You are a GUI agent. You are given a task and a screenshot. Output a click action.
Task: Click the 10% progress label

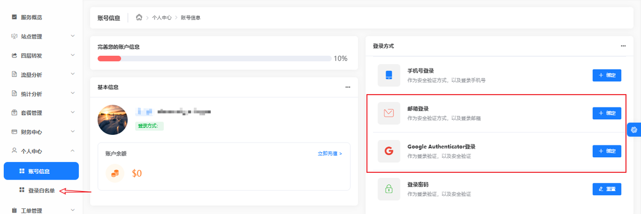point(341,59)
